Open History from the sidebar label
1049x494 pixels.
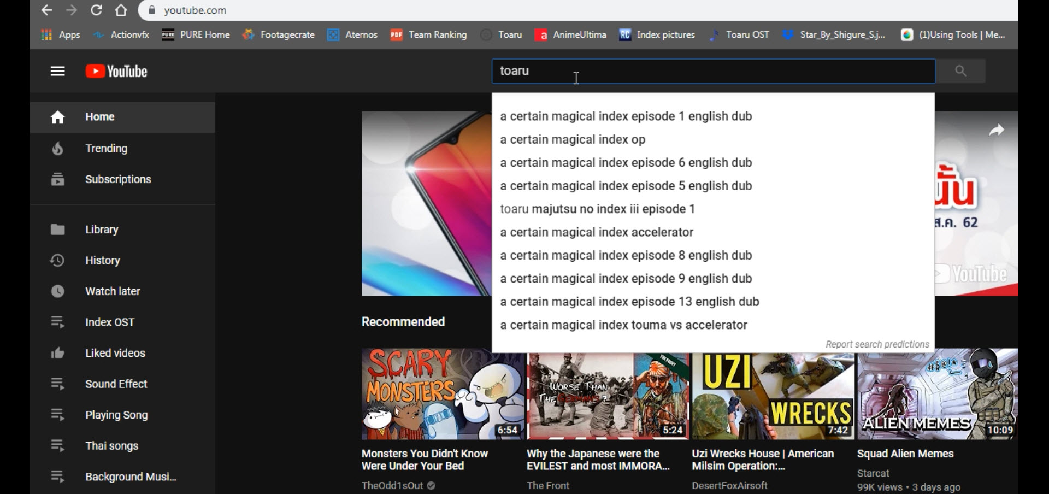(102, 261)
